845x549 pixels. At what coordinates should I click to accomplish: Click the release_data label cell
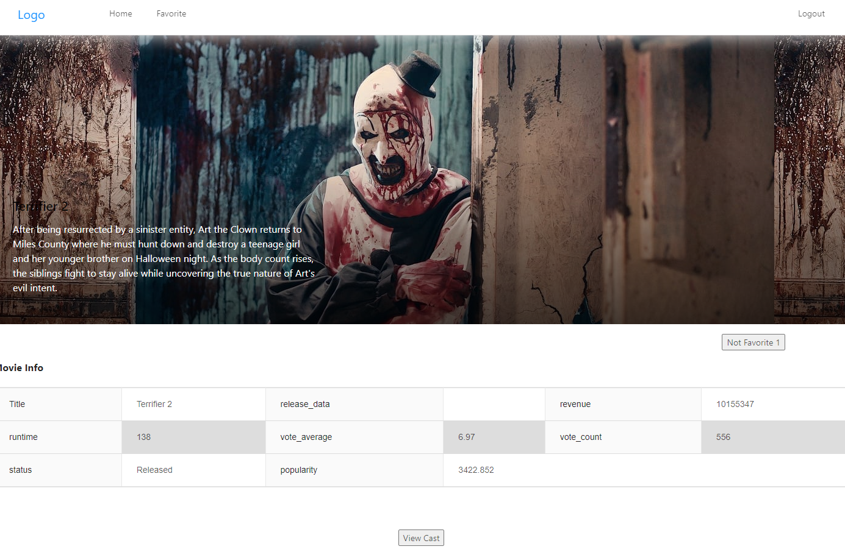354,404
